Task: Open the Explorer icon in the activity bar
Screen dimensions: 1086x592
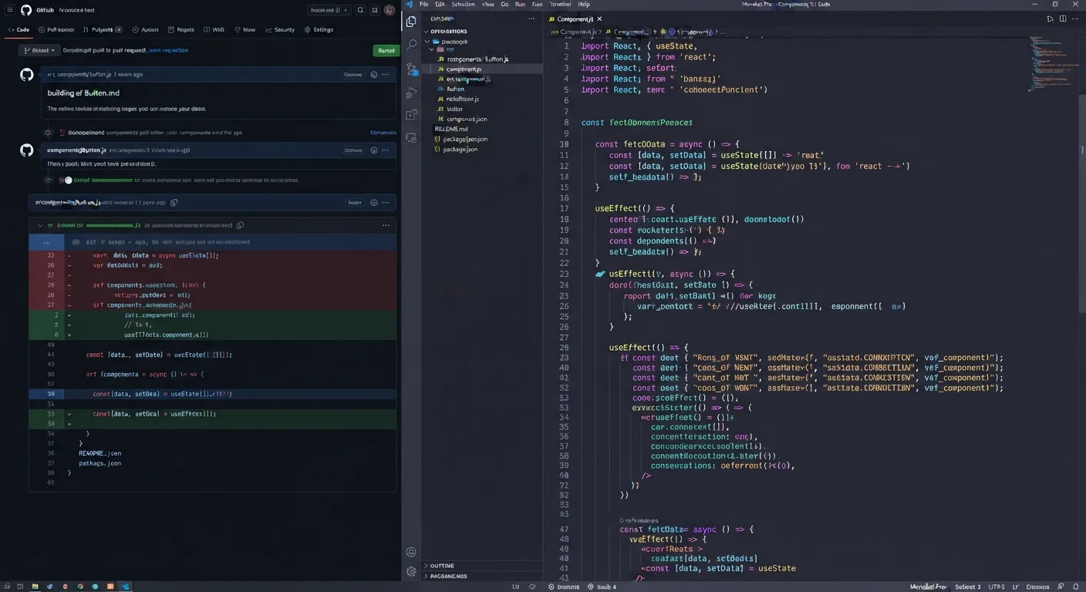Action: [x=411, y=22]
